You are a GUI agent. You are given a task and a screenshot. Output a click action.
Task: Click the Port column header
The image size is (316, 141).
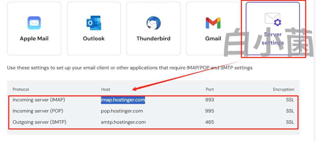[210, 89]
